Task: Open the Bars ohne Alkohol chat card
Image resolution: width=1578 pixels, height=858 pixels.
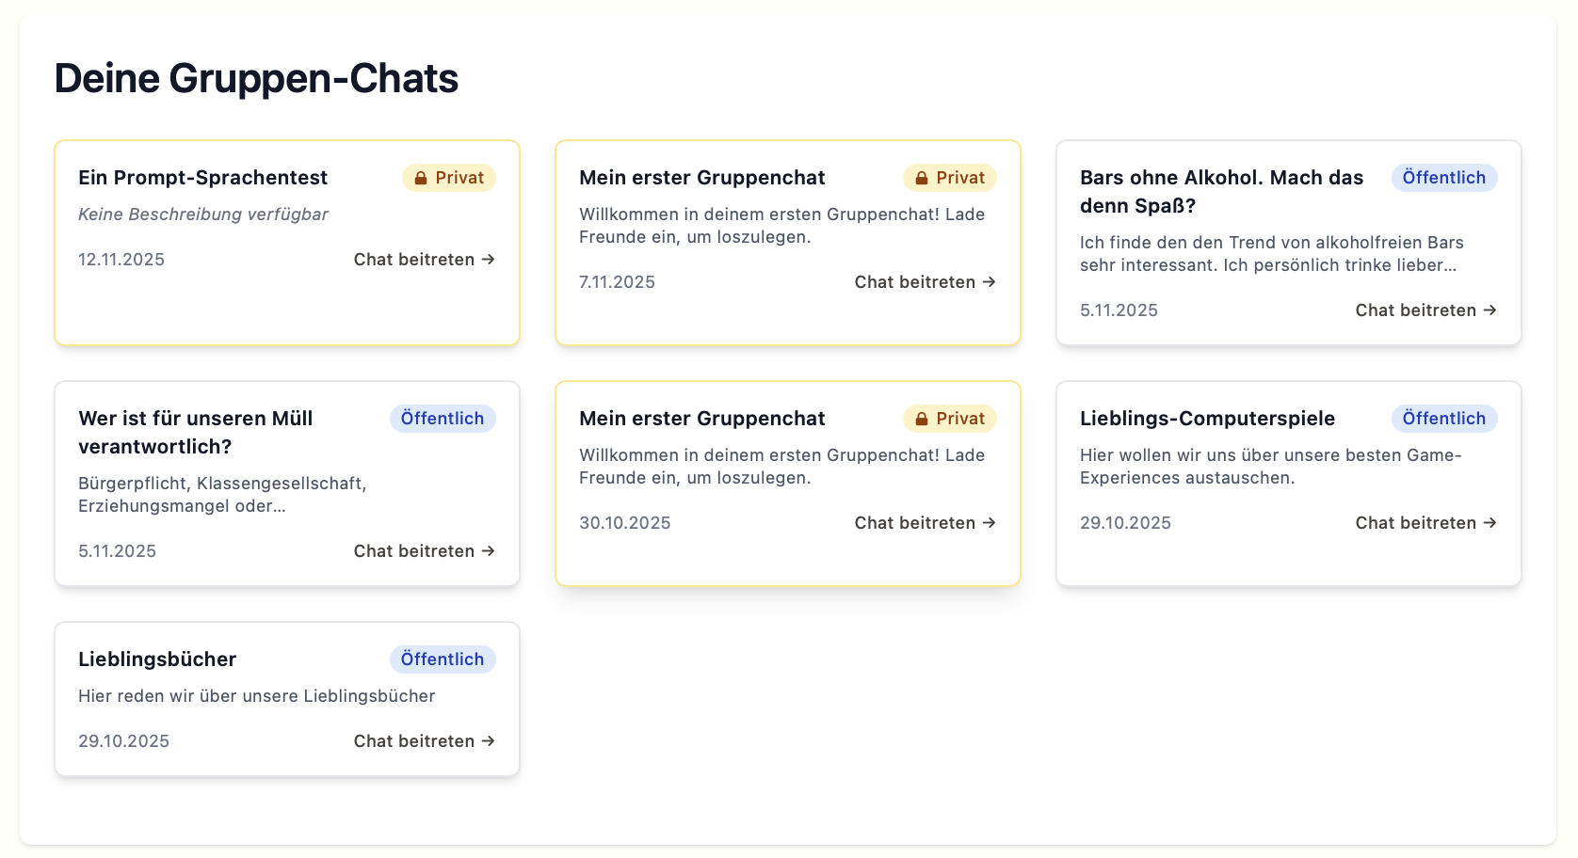Action: [1288, 243]
